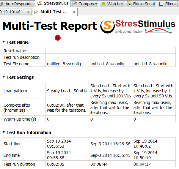Select the Multi-Test report tab
Screen dimensions: 179x169
click(55, 12)
